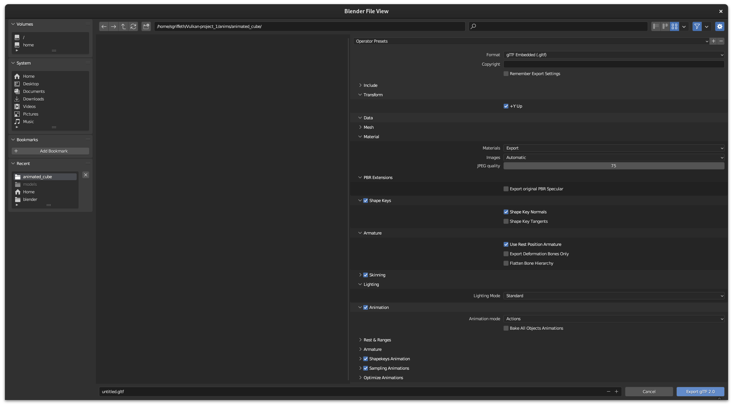Enable the Bake All Objects Animations checkbox
The height and width of the screenshot is (406, 733).
pos(506,328)
